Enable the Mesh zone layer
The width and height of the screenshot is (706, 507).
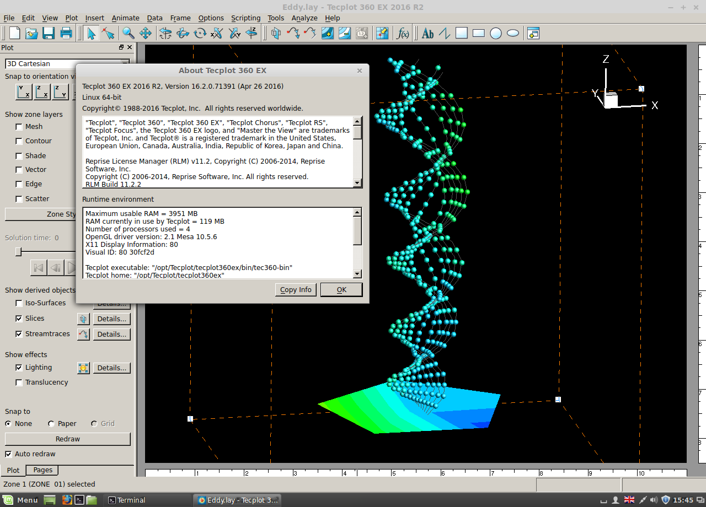pyautogui.click(x=19, y=127)
